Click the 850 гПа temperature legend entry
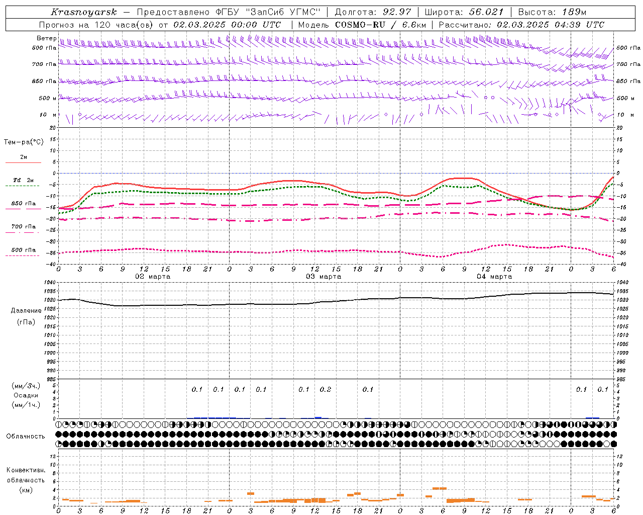Viewport: 643px width, 515px height. (x=24, y=204)
